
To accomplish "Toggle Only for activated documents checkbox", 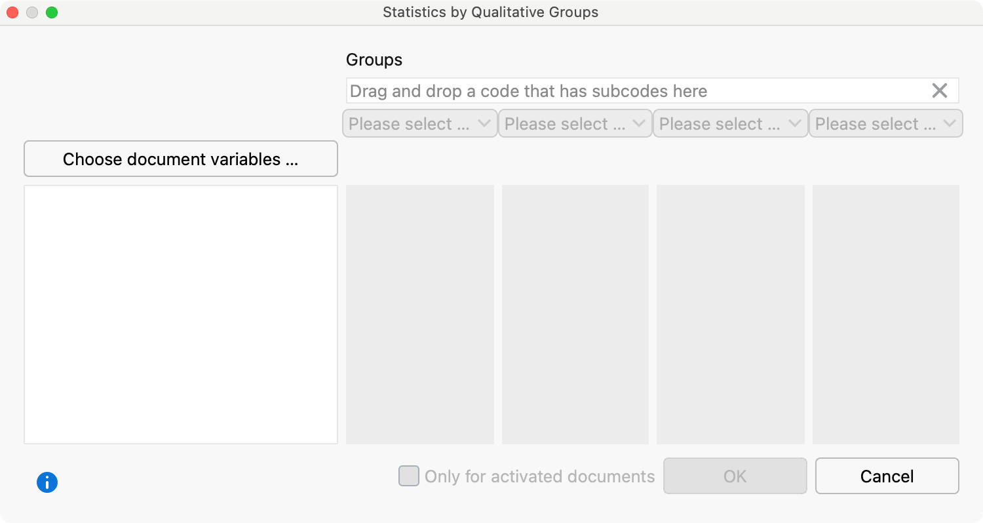I will click(409, 476).
